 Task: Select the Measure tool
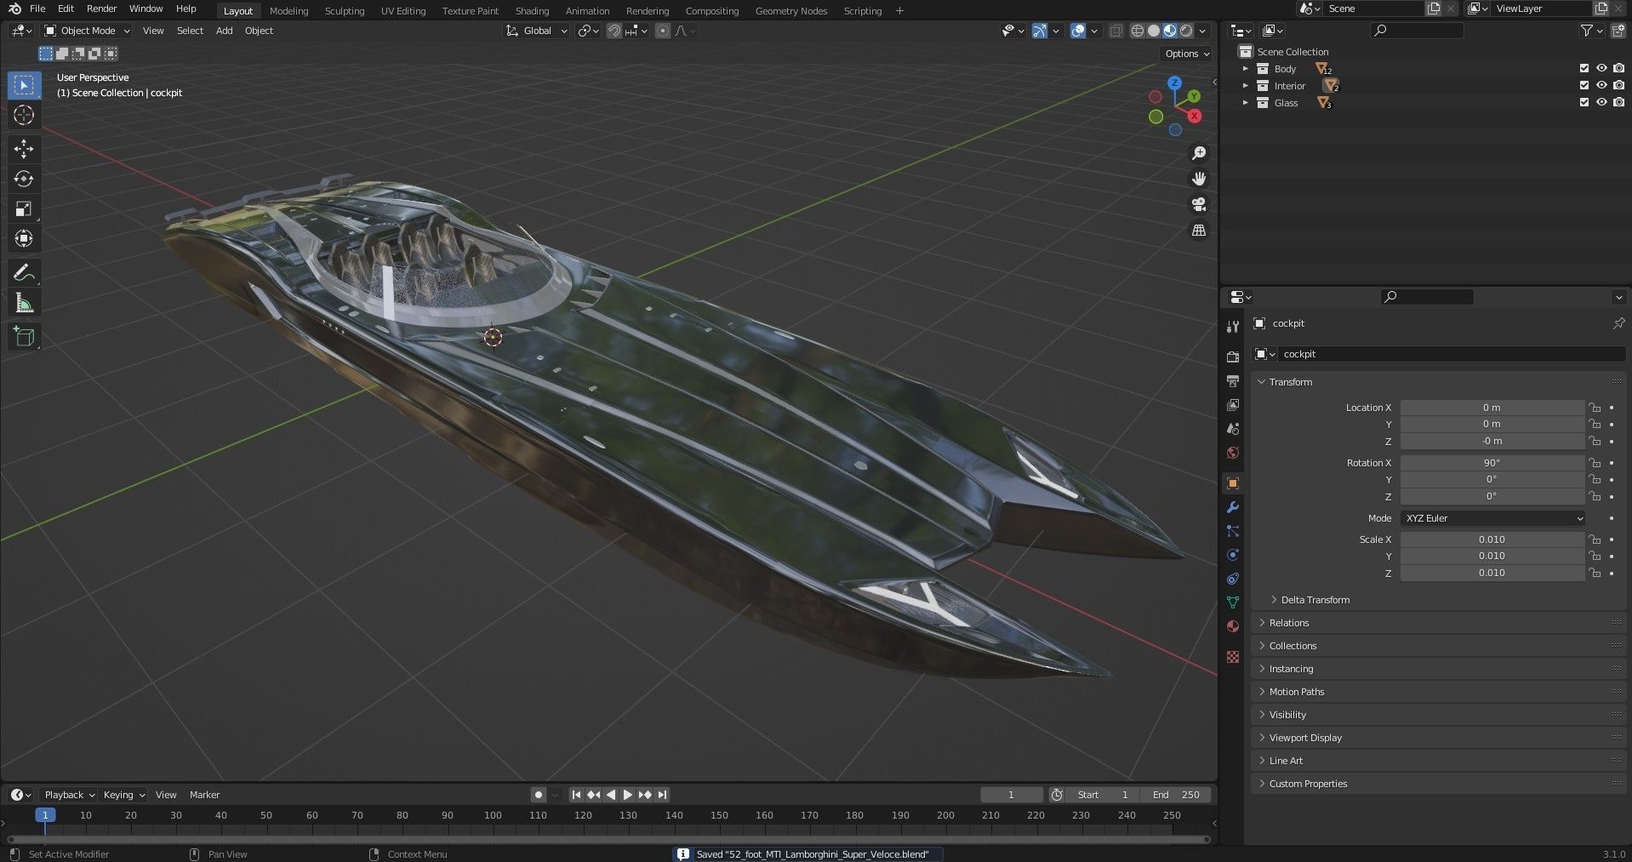tap(24, 303)
